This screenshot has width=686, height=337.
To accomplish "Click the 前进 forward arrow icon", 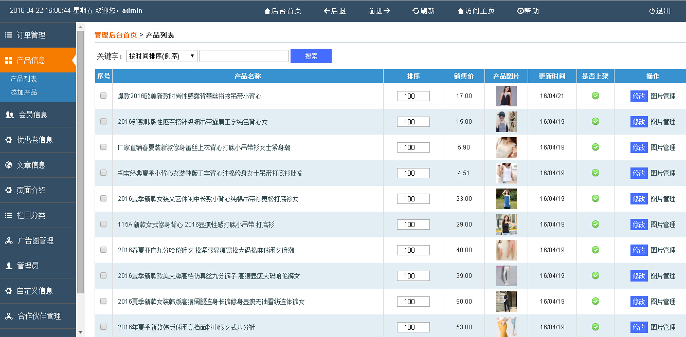I will pyautogui.click(x=387, y=11).
